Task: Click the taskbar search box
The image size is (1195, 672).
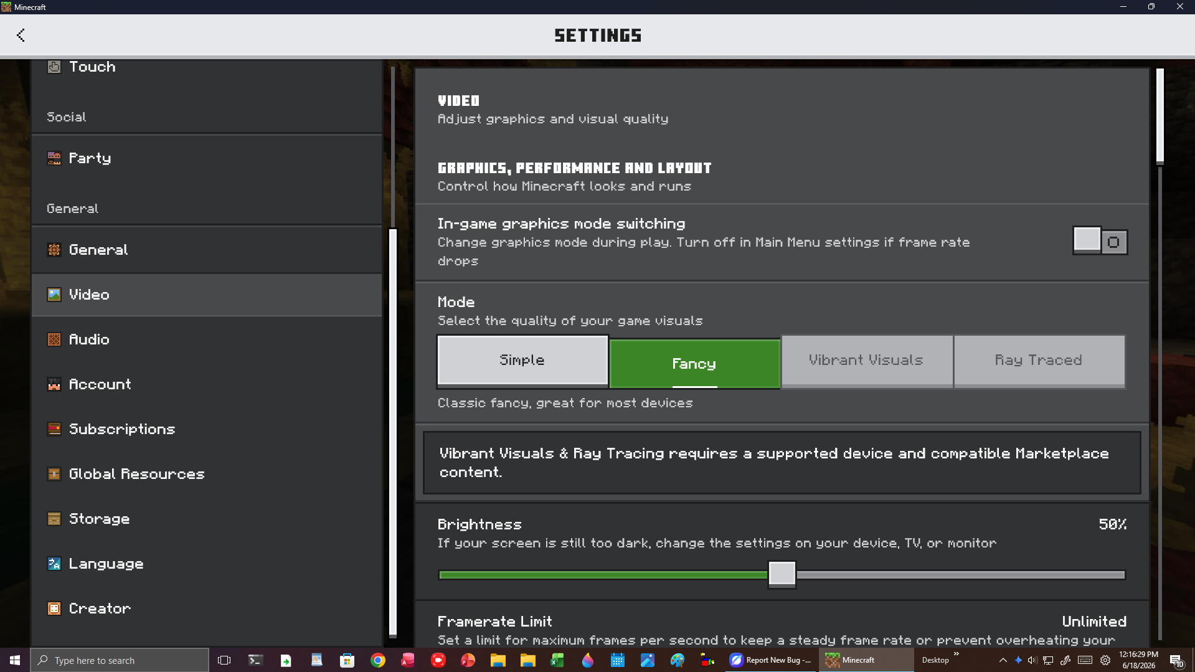Action: click(120, 660)
